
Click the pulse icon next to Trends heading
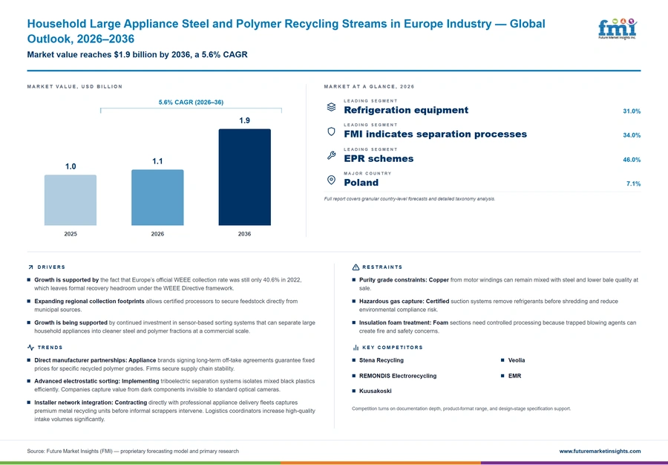[x=30, y=348]
